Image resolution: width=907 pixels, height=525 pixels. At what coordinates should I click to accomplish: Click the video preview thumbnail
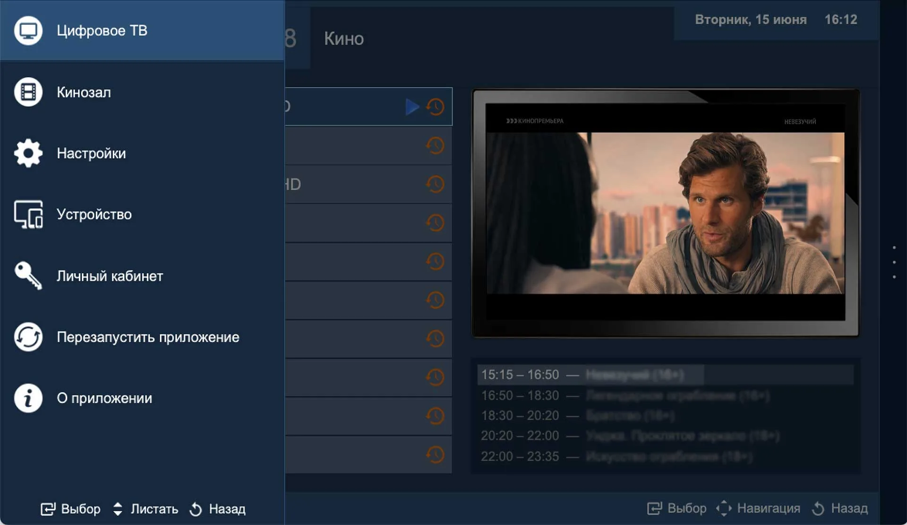pos(665,213)
